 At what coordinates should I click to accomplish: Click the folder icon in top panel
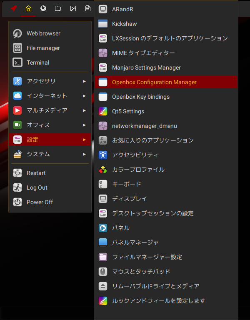coord(58,8)
